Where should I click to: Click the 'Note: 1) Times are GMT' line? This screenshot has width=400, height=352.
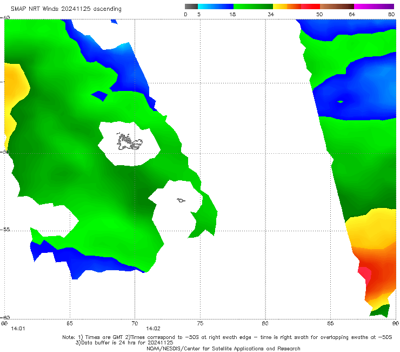(227, 337)
